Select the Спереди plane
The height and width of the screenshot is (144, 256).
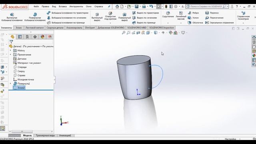(20, 67)
